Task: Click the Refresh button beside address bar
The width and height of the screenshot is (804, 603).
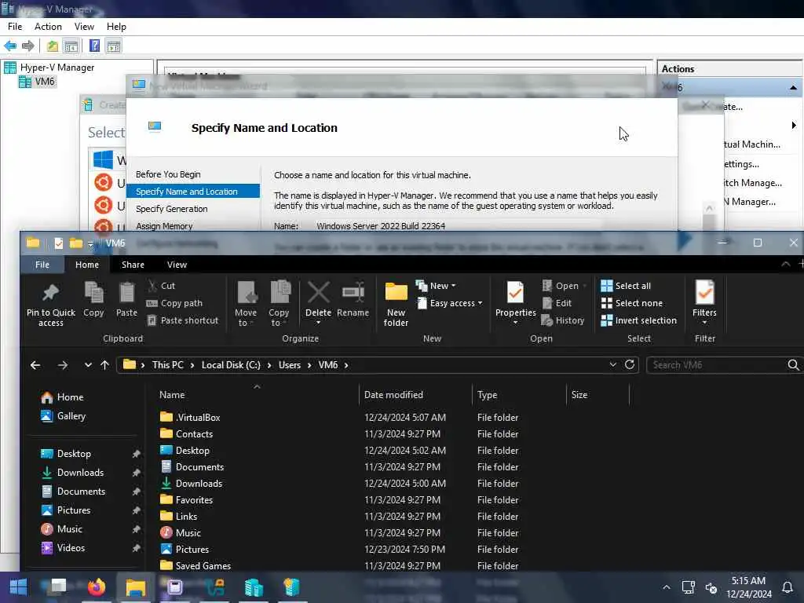Action: pos(630,364)
